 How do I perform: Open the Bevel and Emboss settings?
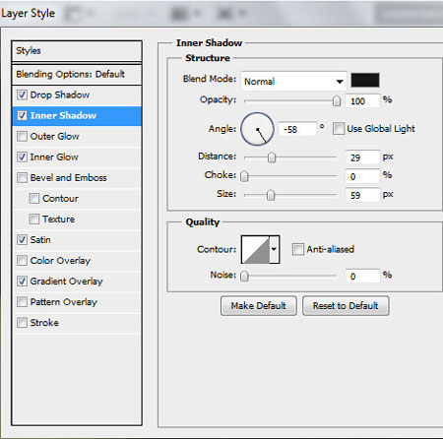pos(68,178)
